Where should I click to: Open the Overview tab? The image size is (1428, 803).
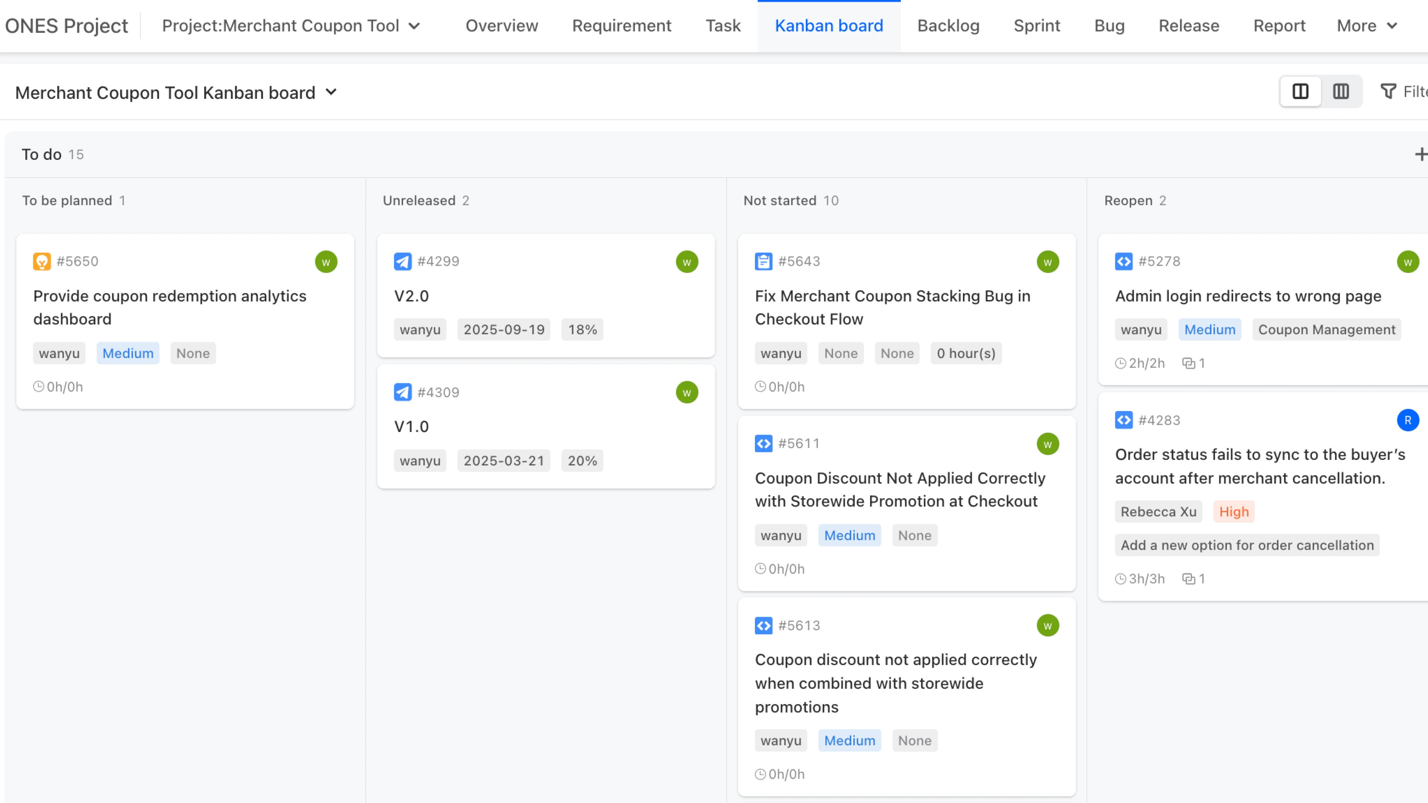[x=502, y=26]
